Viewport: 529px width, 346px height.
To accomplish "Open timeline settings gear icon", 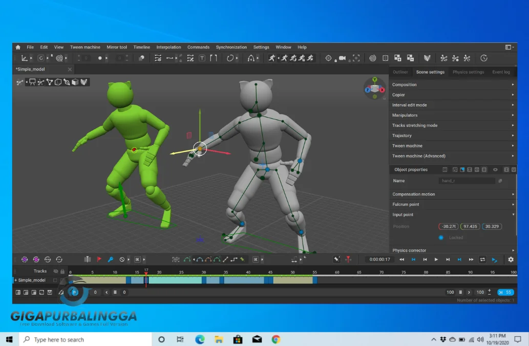I will [x=511, y=260].
